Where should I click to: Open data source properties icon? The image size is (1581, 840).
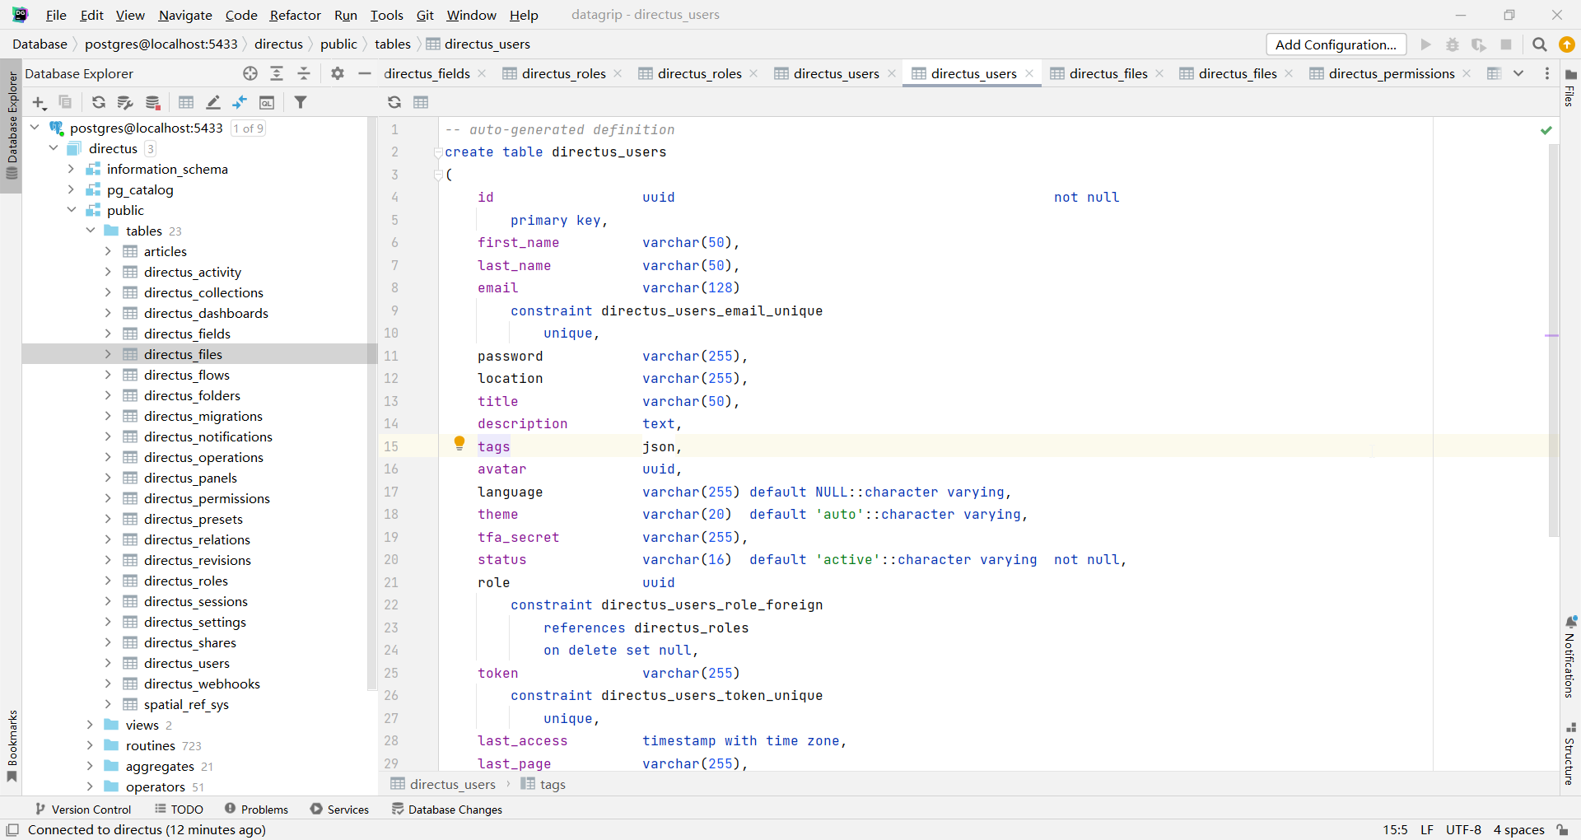(x=124, y=102)
